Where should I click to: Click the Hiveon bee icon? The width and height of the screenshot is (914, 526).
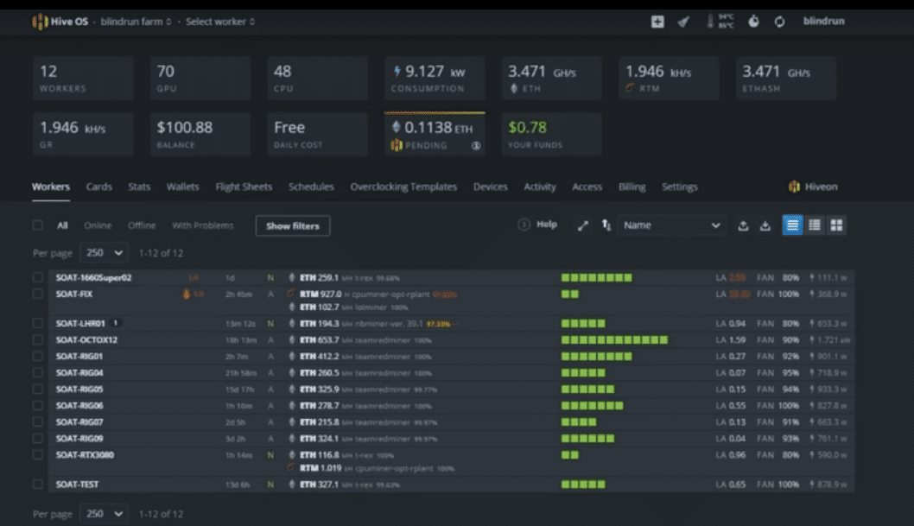tap(794, 187)
